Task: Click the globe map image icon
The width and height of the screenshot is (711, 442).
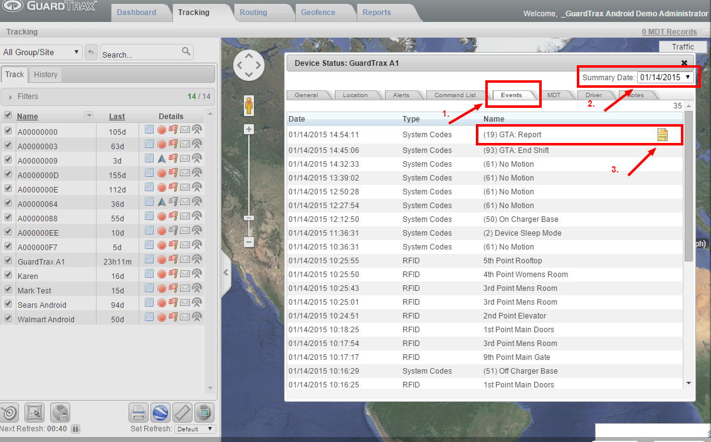Action: (204, 413)
